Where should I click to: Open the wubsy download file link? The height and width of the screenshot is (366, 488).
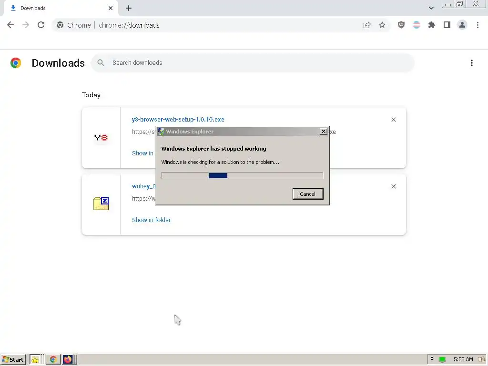tap(143, 186)
